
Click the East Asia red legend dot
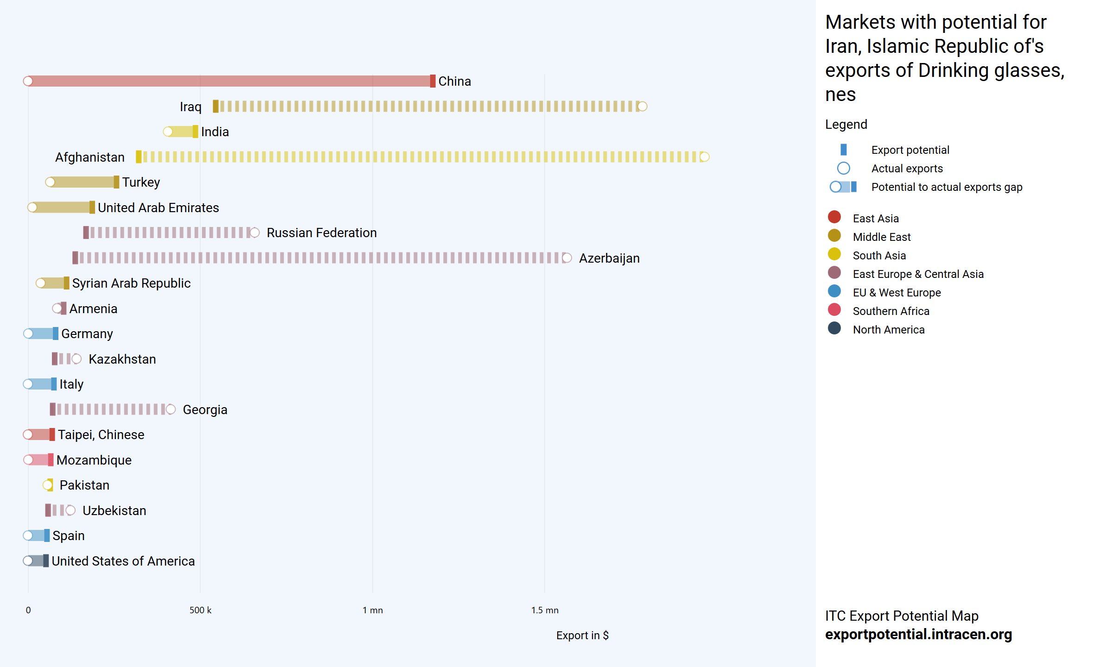coord(834,217)
